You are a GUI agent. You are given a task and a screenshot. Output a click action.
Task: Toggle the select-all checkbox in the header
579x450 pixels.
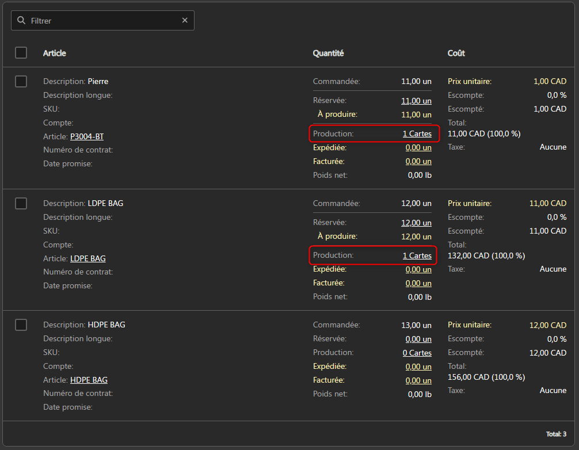tap(21, 53)
